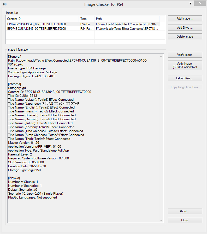Sort by Content ID column header

pyautogui.click(x=42, y=19)
